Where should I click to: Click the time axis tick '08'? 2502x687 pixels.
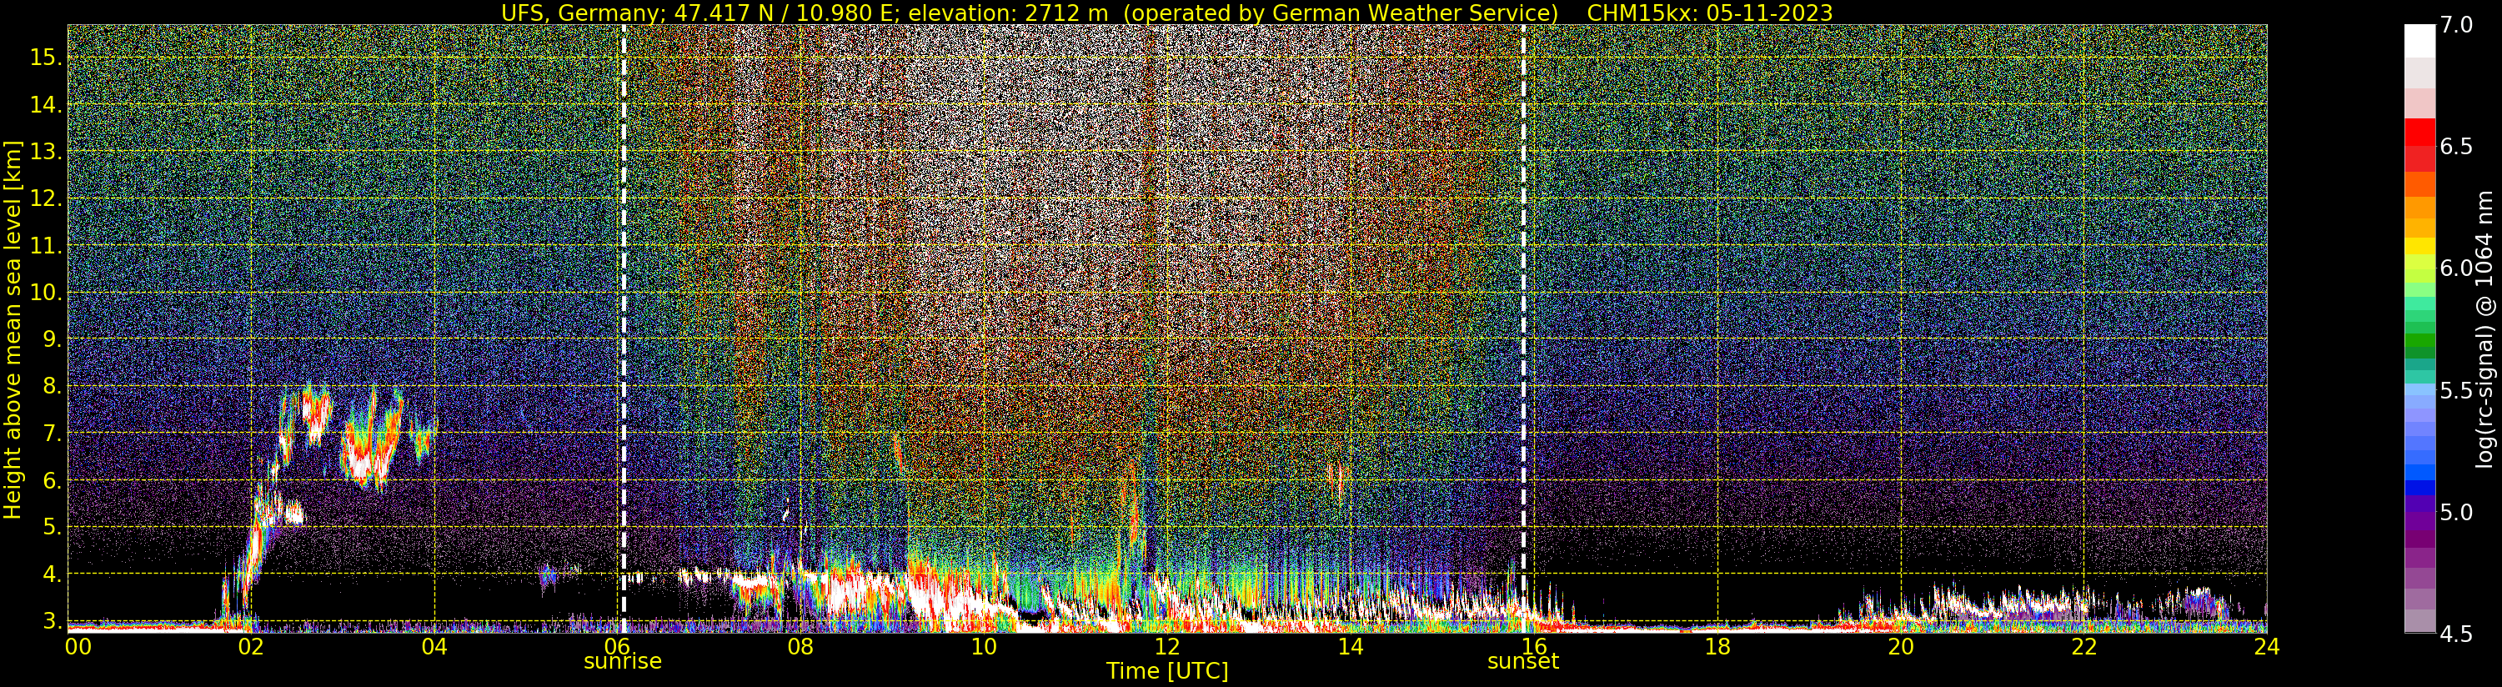[800, 647]
